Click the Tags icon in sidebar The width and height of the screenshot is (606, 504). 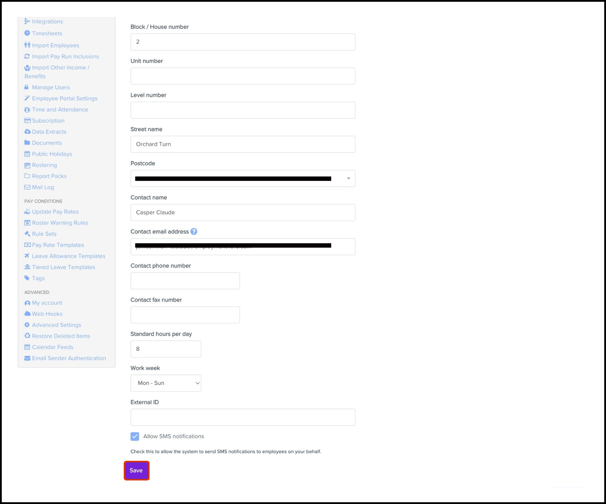point(27,278)
